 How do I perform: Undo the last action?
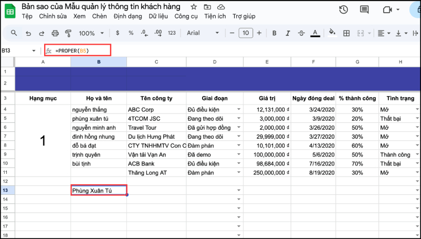pos(28,33)
